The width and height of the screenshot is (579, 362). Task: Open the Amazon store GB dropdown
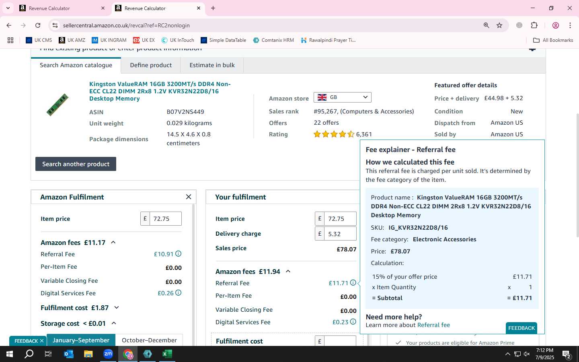pyautogui.click(x=343, y=97)
